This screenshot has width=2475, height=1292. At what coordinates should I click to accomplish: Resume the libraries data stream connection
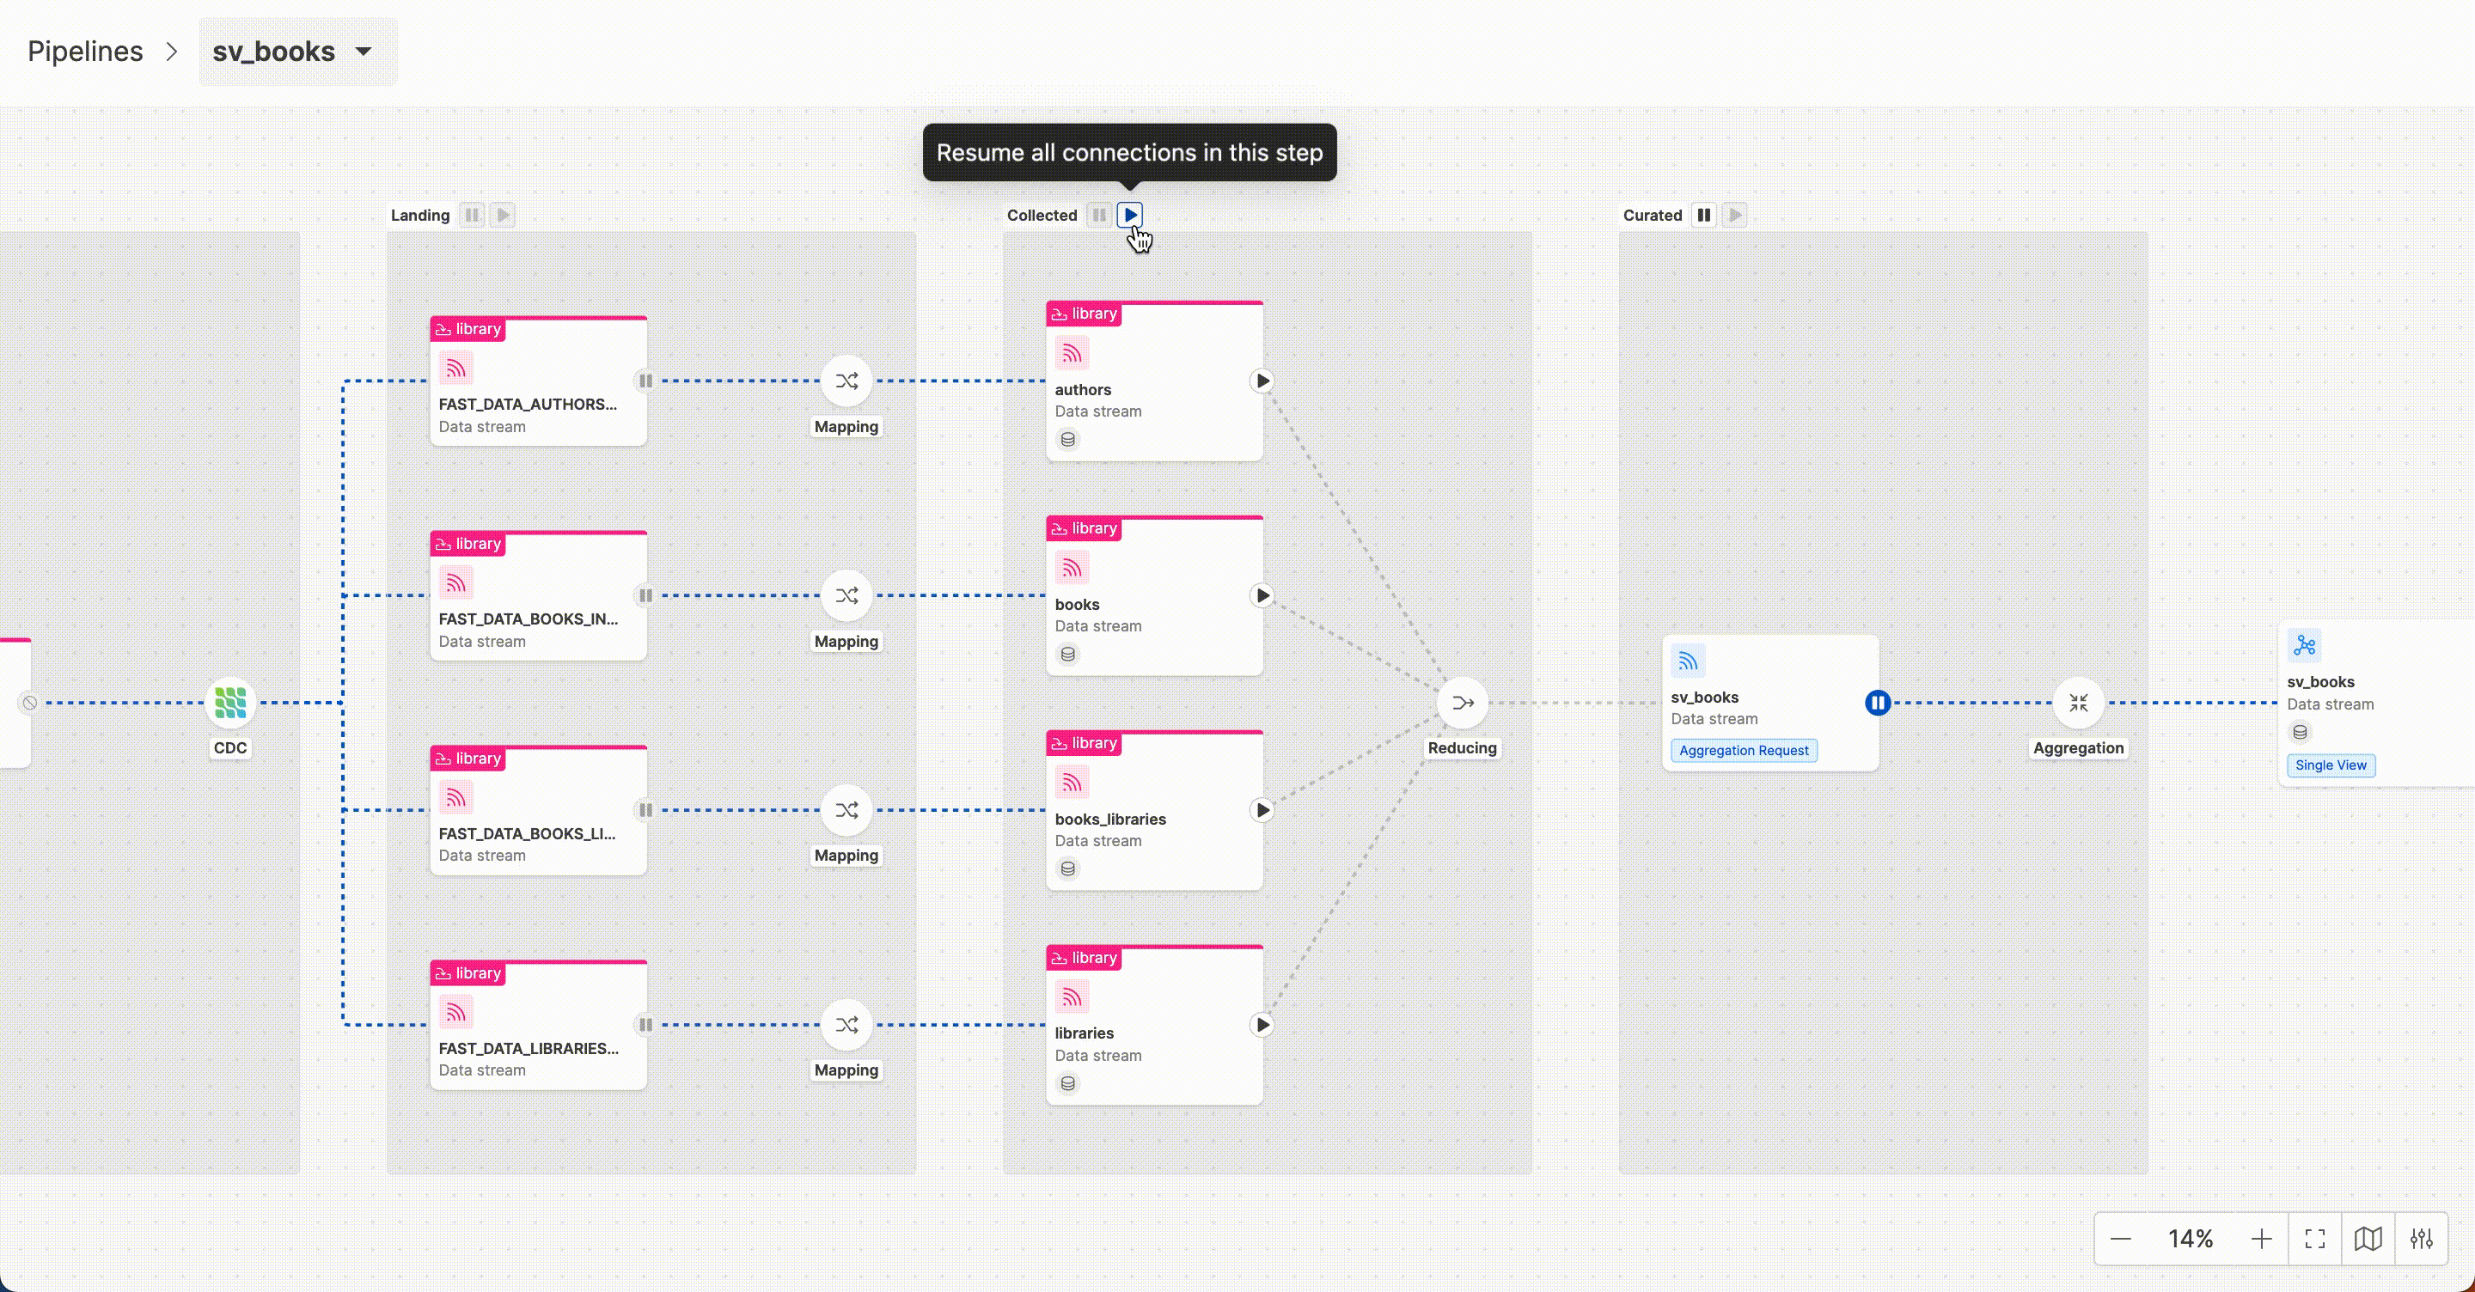coord(1262,1025)
